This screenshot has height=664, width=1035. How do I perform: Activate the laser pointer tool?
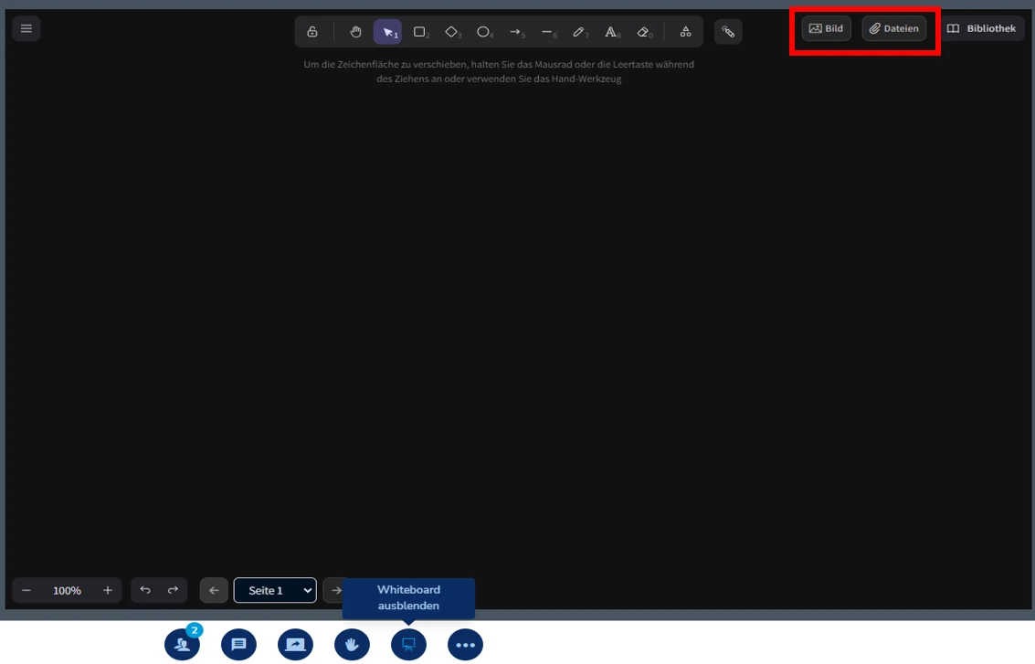(x=728, y=31)
